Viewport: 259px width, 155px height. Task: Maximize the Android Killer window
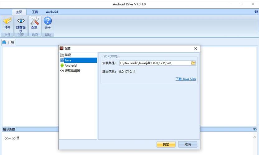coord(241,4)
